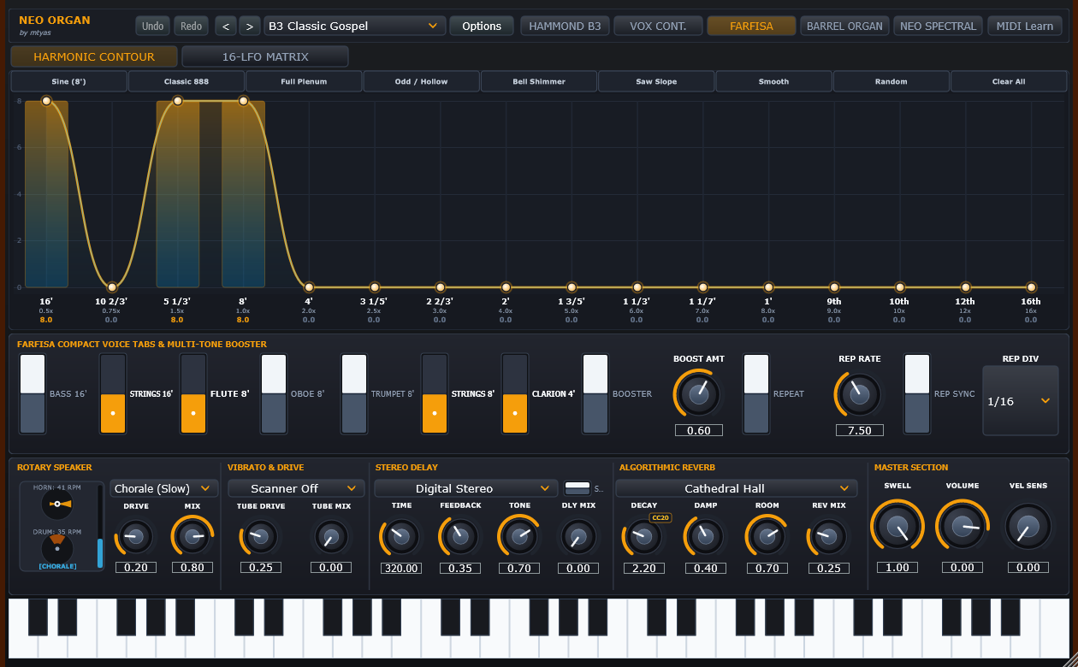Click the TUBE MIX knob

[x=331, y=537]
